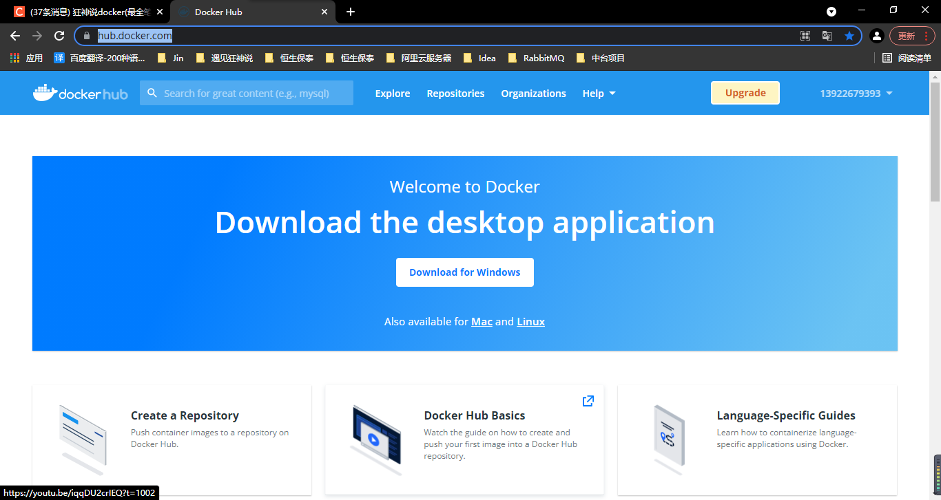This screenshot has width=941, height=500.
Task: Open the tab search dropdown in title bar
Action: point(831,12)
